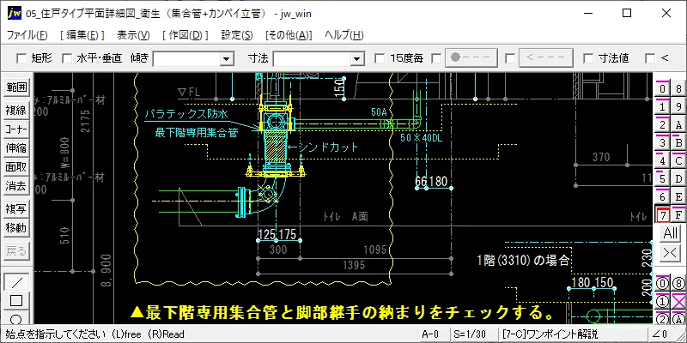Click the S=1/30 scale status button
Screen dimensions: 687x343
(474, 334)
